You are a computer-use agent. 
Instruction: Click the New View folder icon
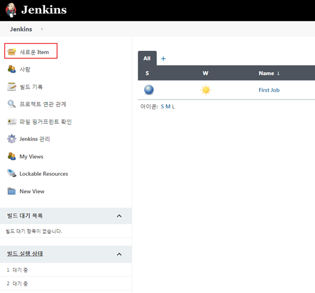(12, 191)
